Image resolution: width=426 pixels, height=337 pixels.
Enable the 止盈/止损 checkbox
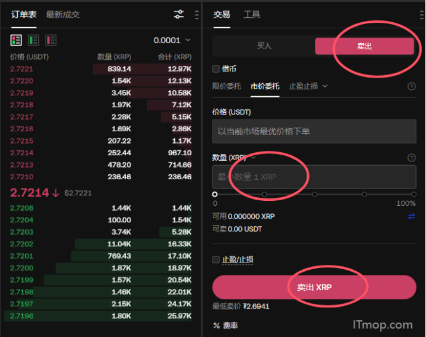click(x=216, y=259)
